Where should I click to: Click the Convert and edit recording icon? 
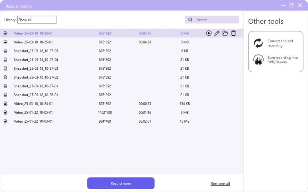pos(258,43)
